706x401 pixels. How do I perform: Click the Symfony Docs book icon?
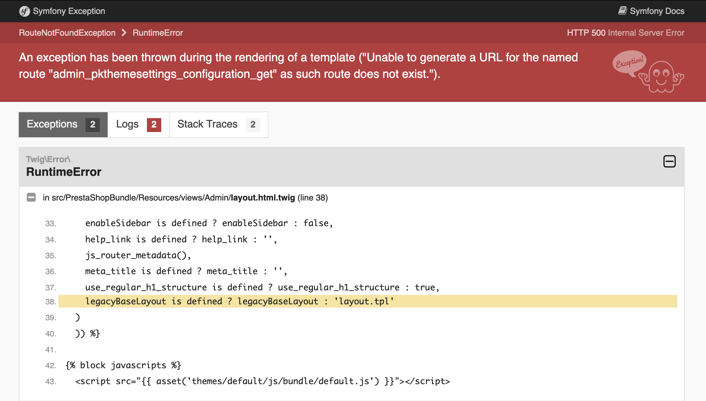(x=622, y=11)
